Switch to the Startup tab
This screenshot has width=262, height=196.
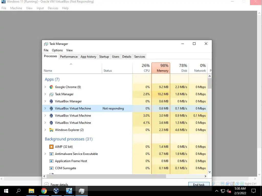click(104, 57)
